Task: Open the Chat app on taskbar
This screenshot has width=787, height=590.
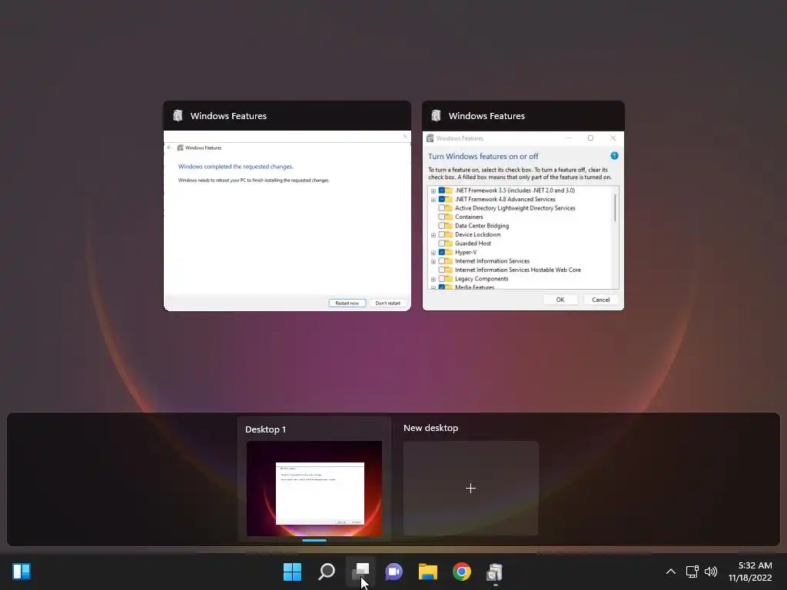Action: click(x=394, y=572)
